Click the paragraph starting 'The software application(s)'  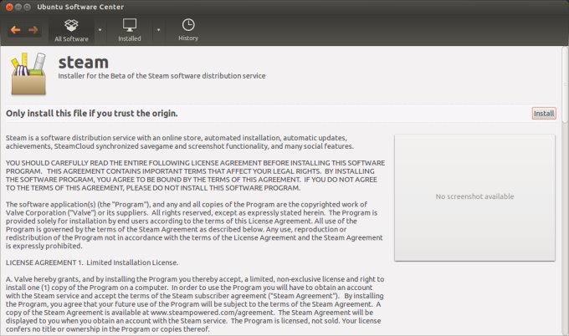[x=194, y=225]
